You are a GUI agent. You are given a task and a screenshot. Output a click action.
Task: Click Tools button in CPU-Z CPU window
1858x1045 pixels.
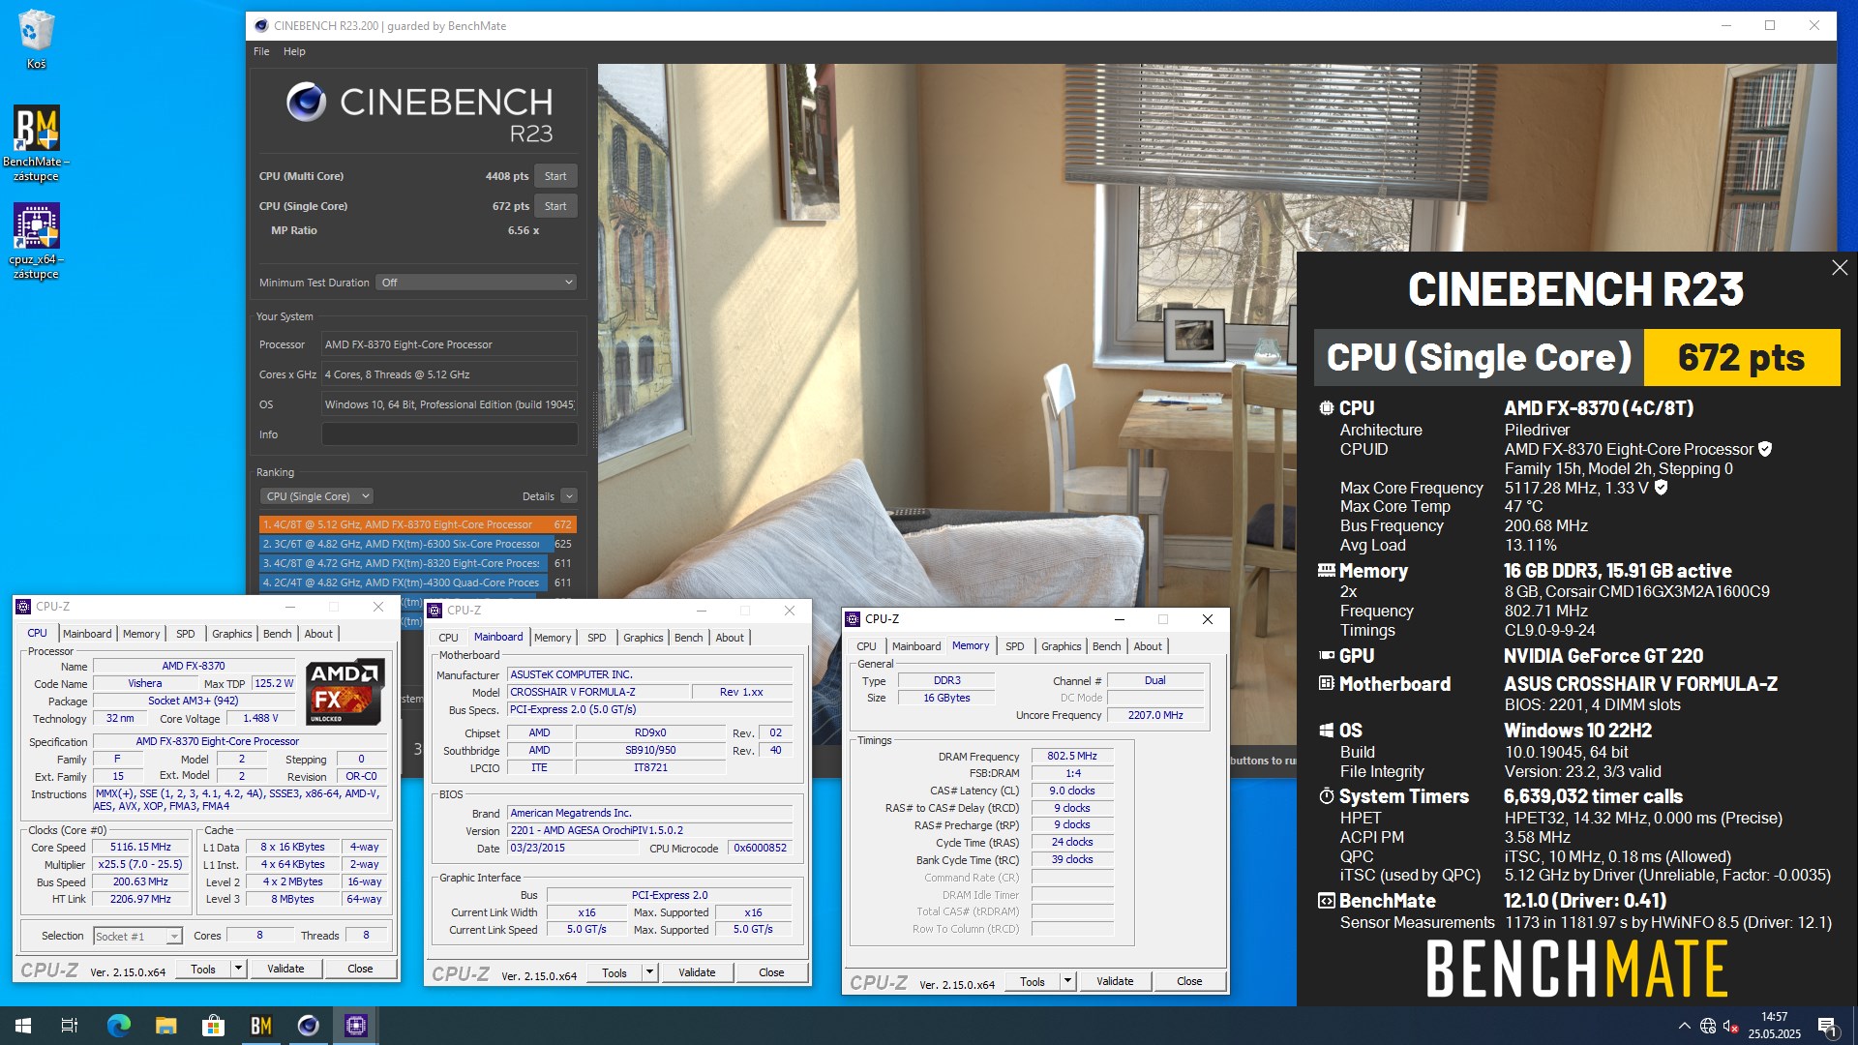coord(203,969)
